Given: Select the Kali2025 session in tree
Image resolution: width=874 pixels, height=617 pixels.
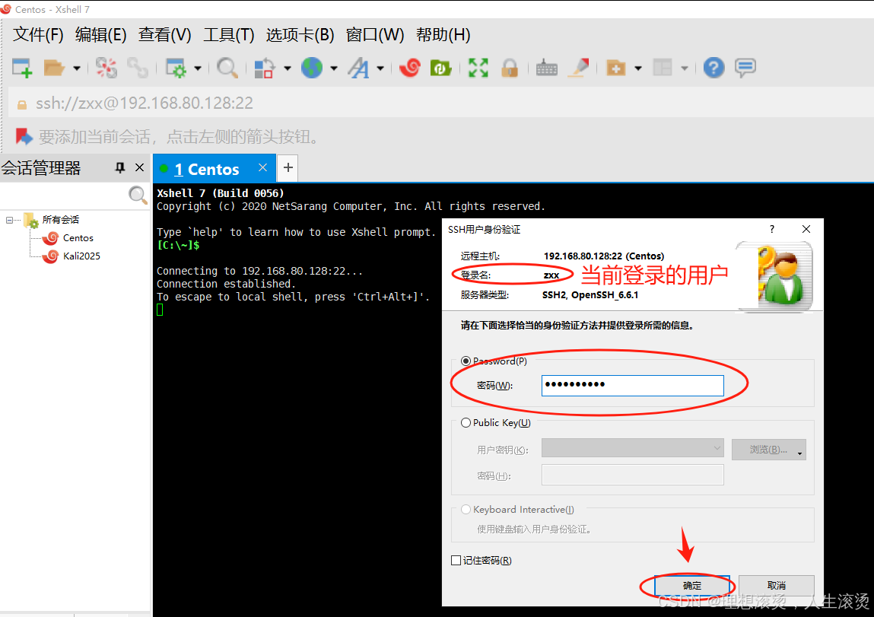Looking at the screenshot, I should pyautogui.click(x=81, y=256).
